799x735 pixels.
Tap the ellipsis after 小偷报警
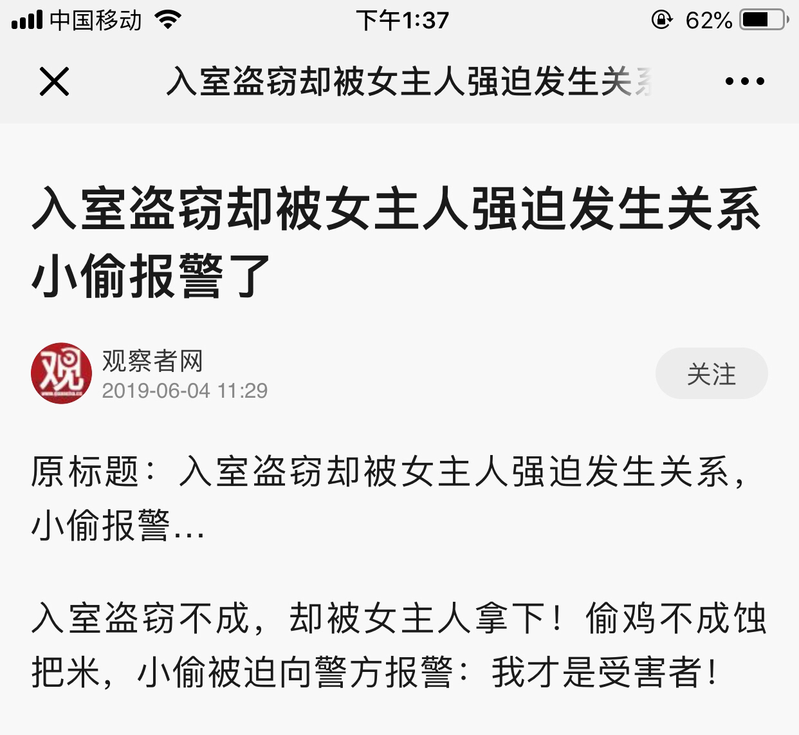click(188, 533)
